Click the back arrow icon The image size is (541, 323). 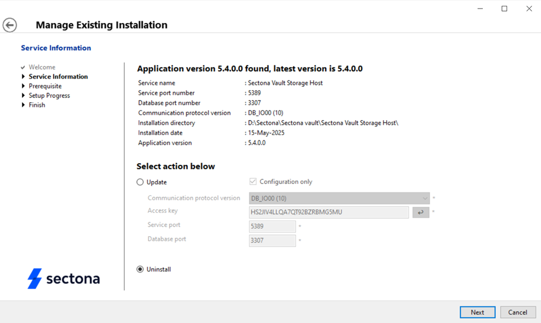click(x=10, y=25)
